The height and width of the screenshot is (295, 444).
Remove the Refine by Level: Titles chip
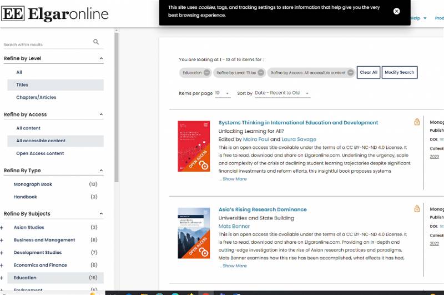[261, 73]
